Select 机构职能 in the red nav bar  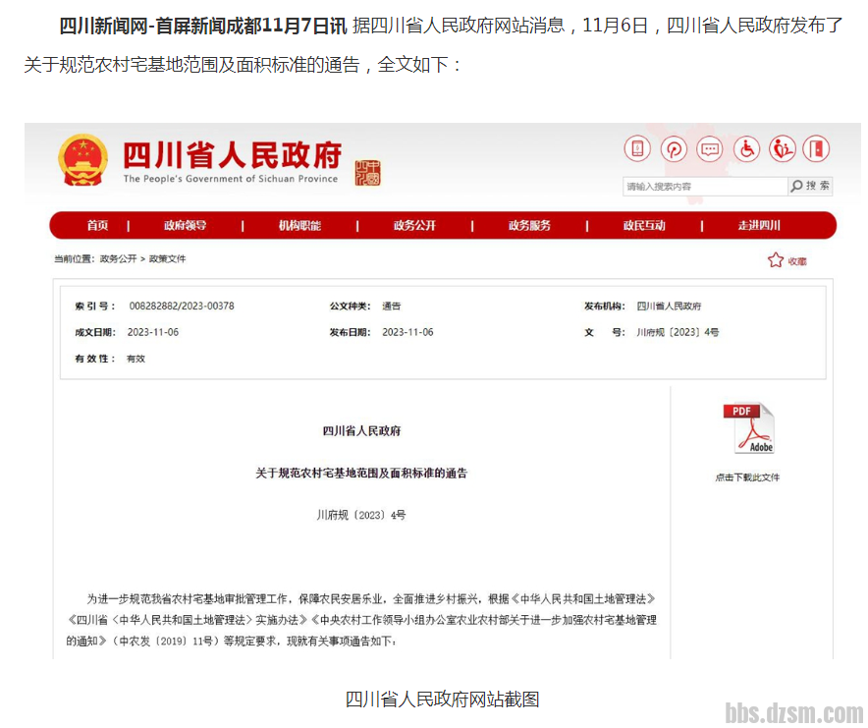[299, 226]
